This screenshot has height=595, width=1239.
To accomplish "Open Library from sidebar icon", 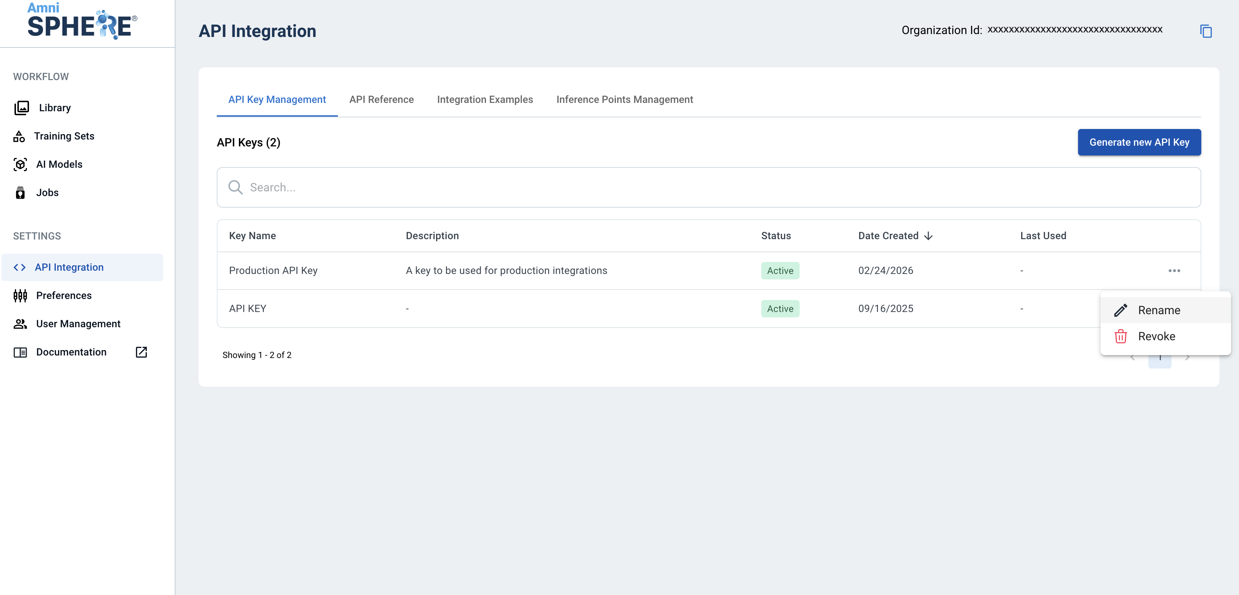I will tap(22, 108).
